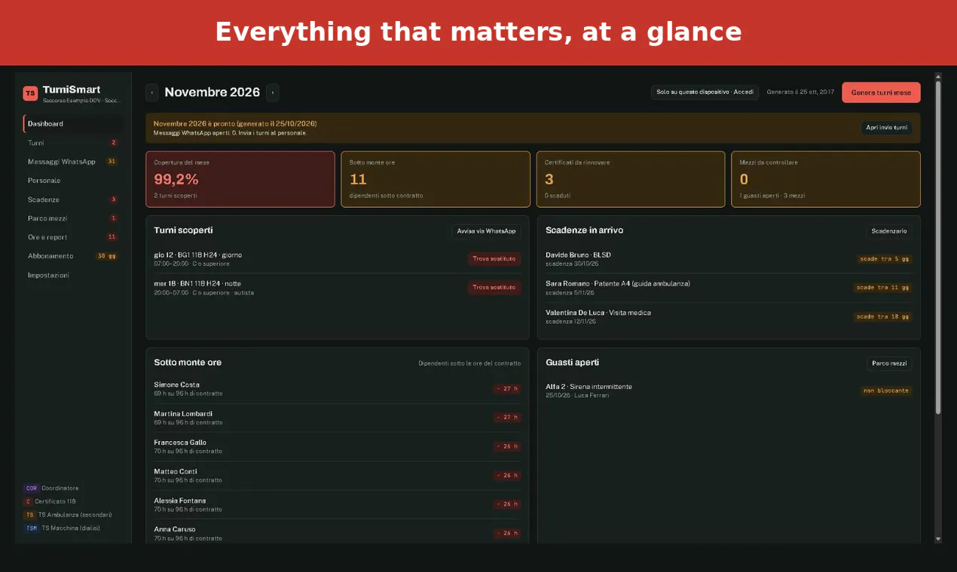Open Messaggi WhatsApp section
Screen dimensions: 957x572
point(72,161)
